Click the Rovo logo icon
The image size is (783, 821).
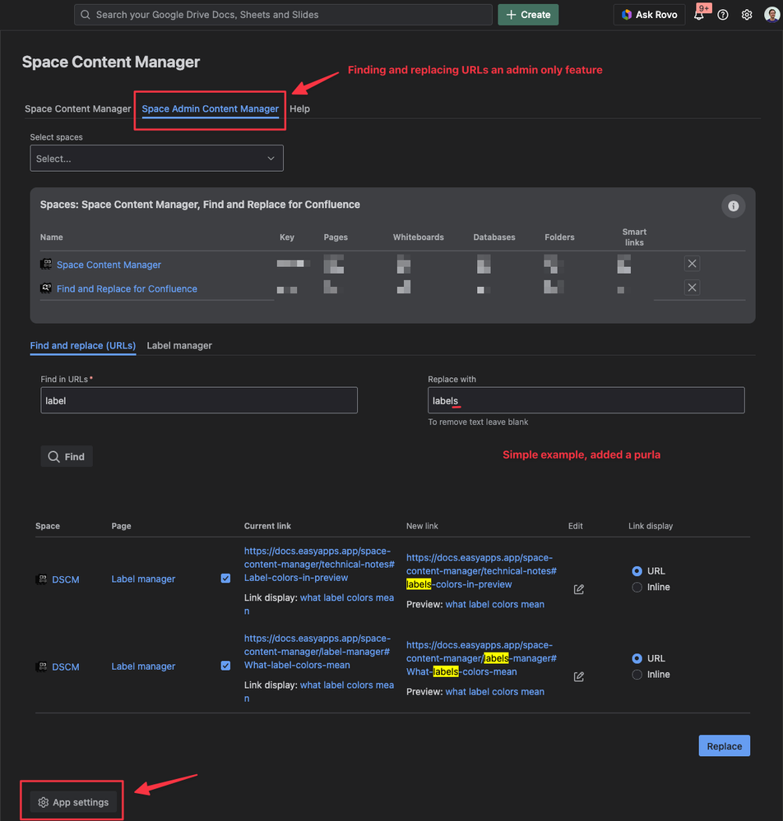626,15
